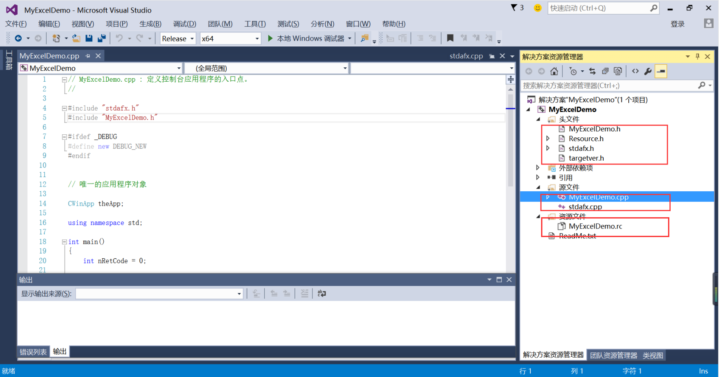The image size is (719, 377).
Task: Click the Redo arrow in the toolbar
Action: 139,38
